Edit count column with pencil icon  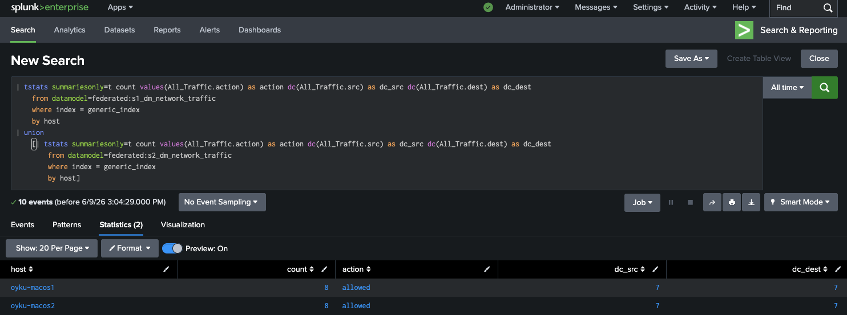pyautogui.click(x=324, y=269)
